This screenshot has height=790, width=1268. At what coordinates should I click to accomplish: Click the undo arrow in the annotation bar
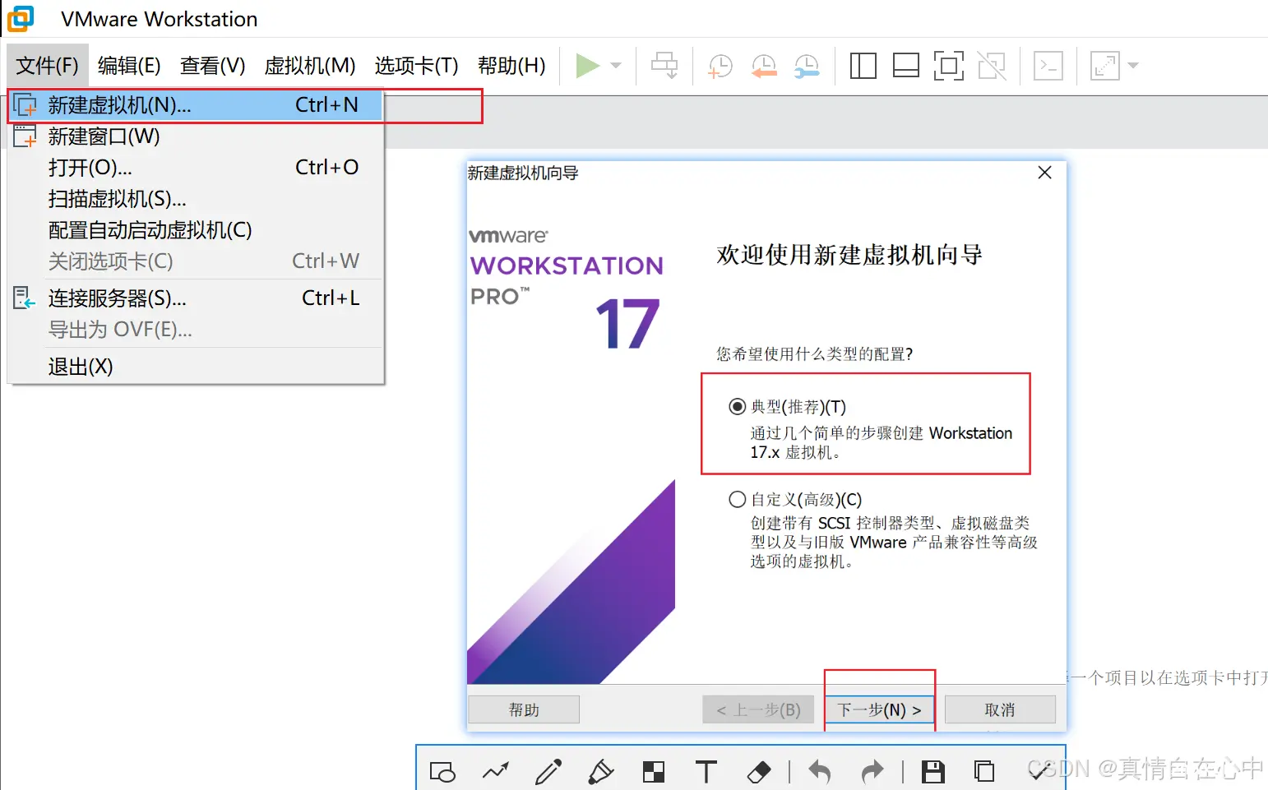pyautogui.click(x=820, y=772)
